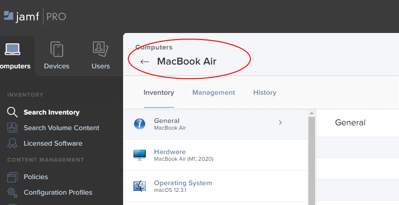Click the 'macOS 12.3.1' text
Viewport: 399px width, 205px height.
(x=170, y=190)
